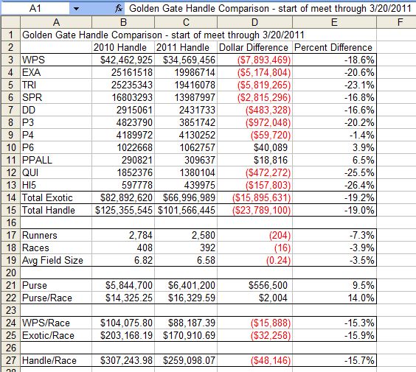Select cell with $104,075.80
This screenshot has height=372, width=416.
[x=123, y=323]
